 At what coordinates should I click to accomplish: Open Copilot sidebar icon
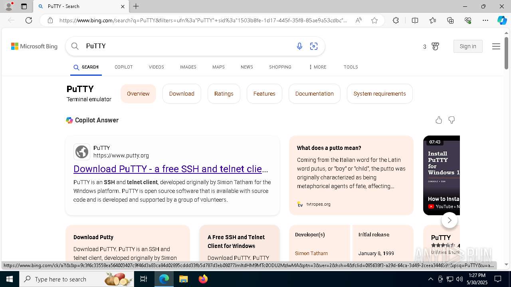(502, 20)
